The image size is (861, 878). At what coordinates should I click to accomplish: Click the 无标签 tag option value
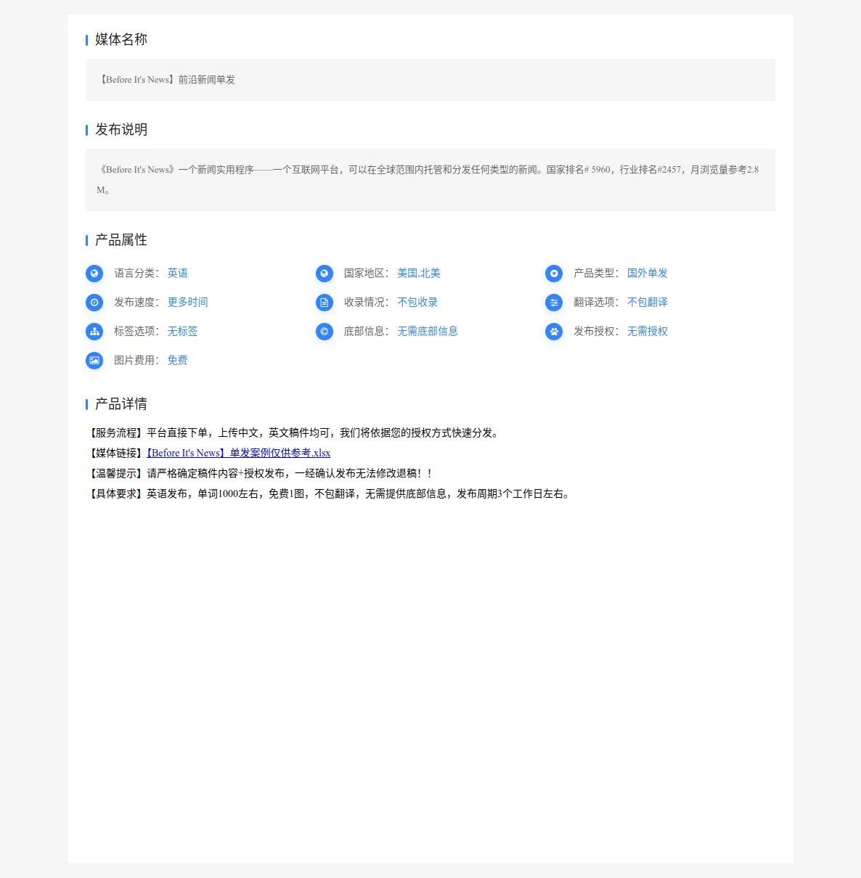pos(183,332)
